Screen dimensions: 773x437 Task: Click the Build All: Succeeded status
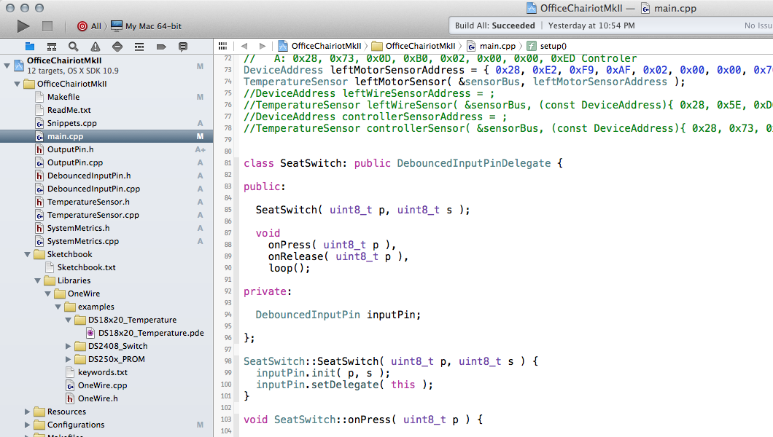point(494,25)
